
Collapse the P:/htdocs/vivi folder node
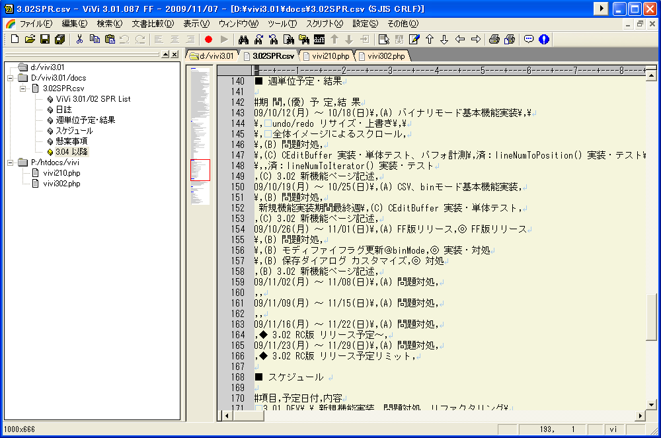point(11,163)
